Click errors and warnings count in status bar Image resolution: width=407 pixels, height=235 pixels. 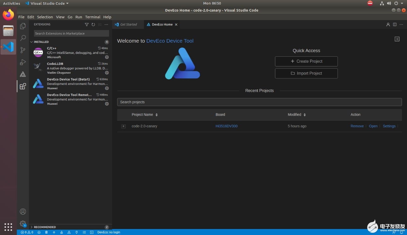[x=27, y=232]
